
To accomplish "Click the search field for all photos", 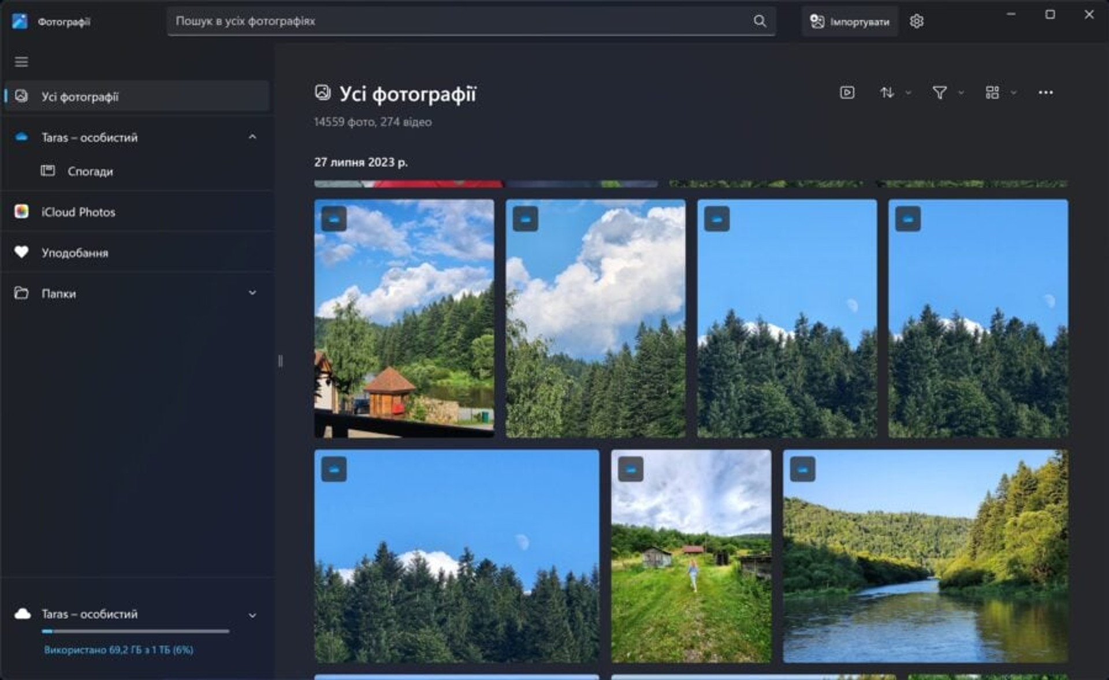I will coord(471,21).
